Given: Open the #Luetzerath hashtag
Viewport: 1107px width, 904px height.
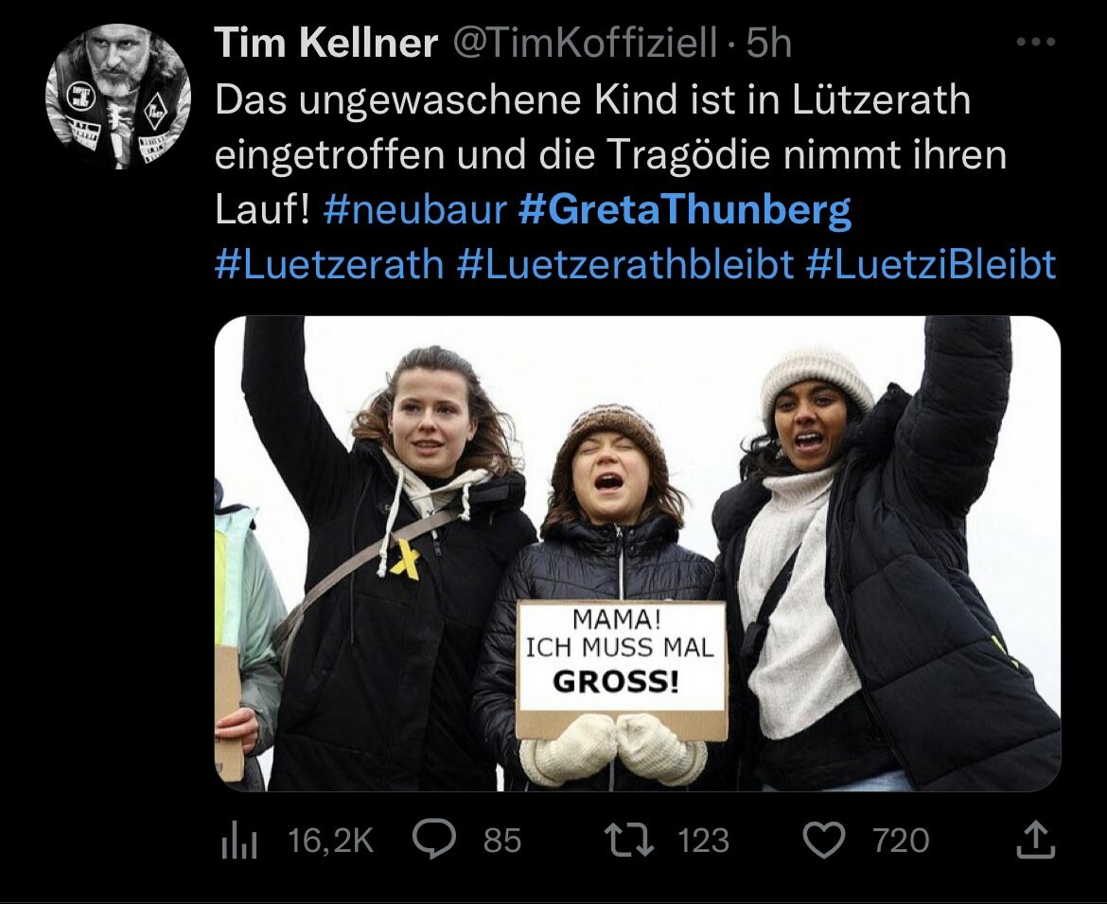Looking at the screenshot, I should click(329, 264).
